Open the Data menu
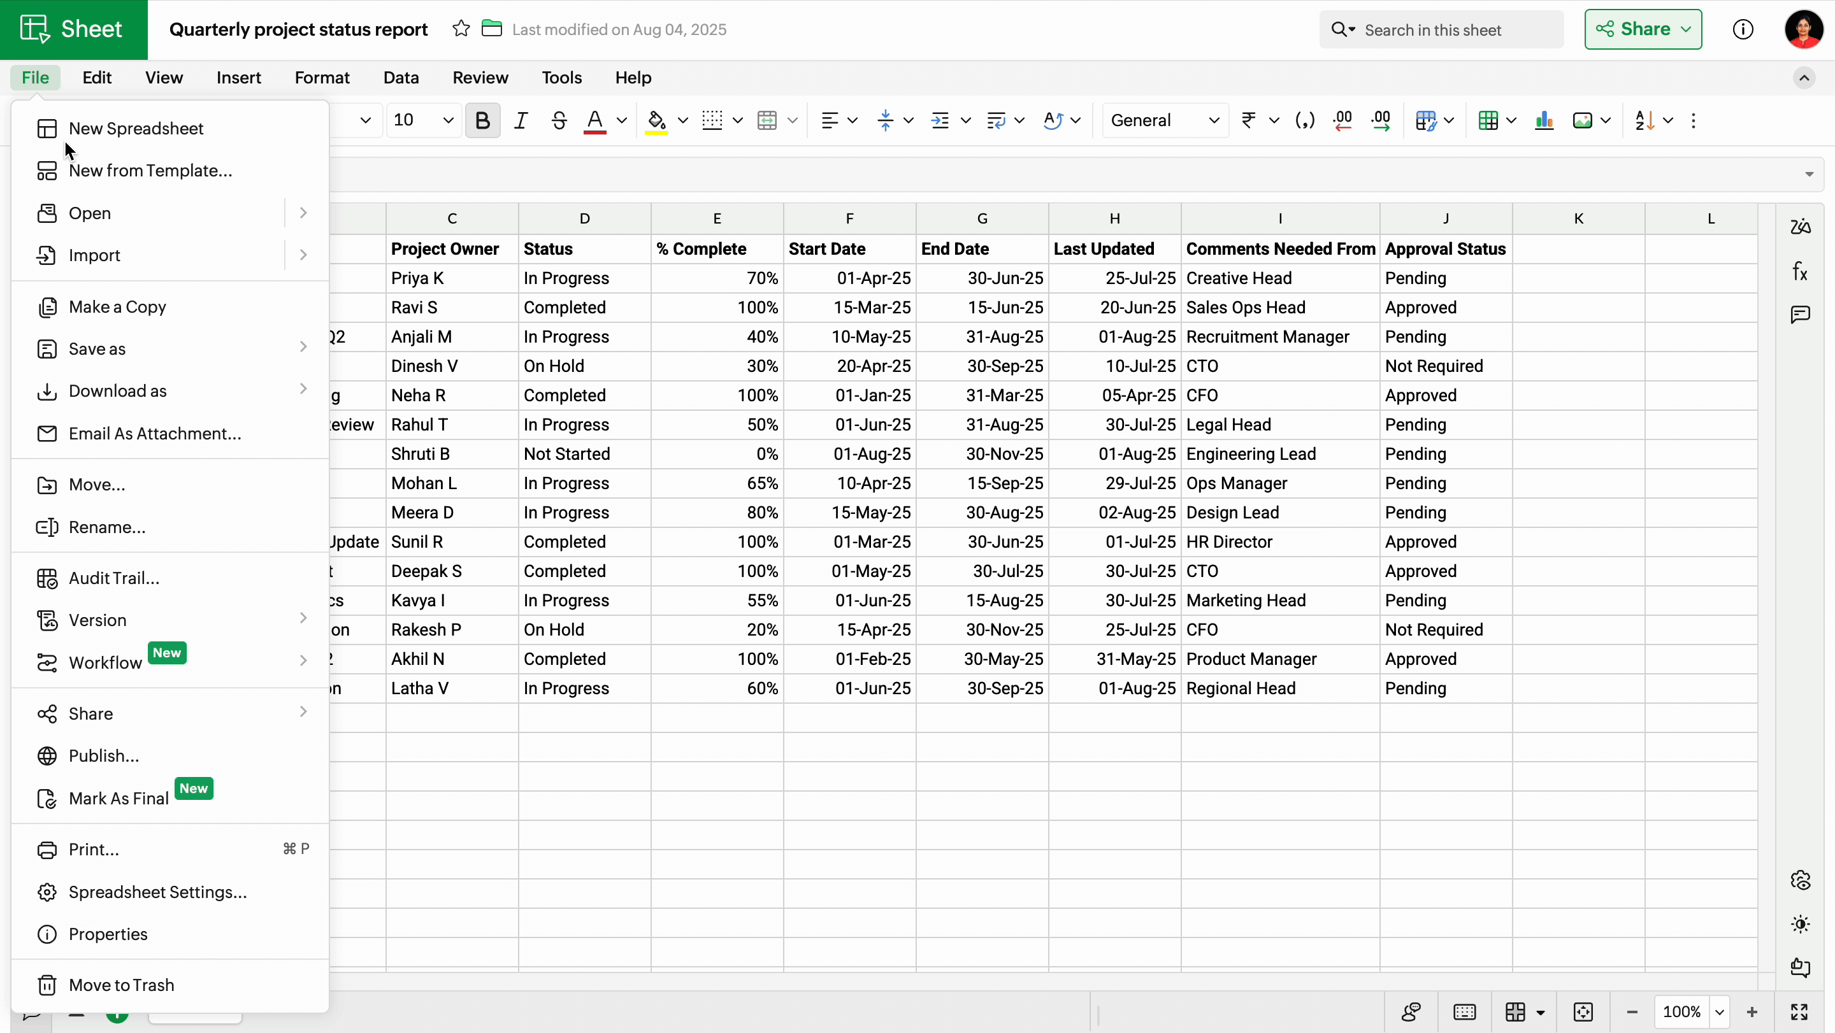1835x1033 pixels. (x=400, y=78)
